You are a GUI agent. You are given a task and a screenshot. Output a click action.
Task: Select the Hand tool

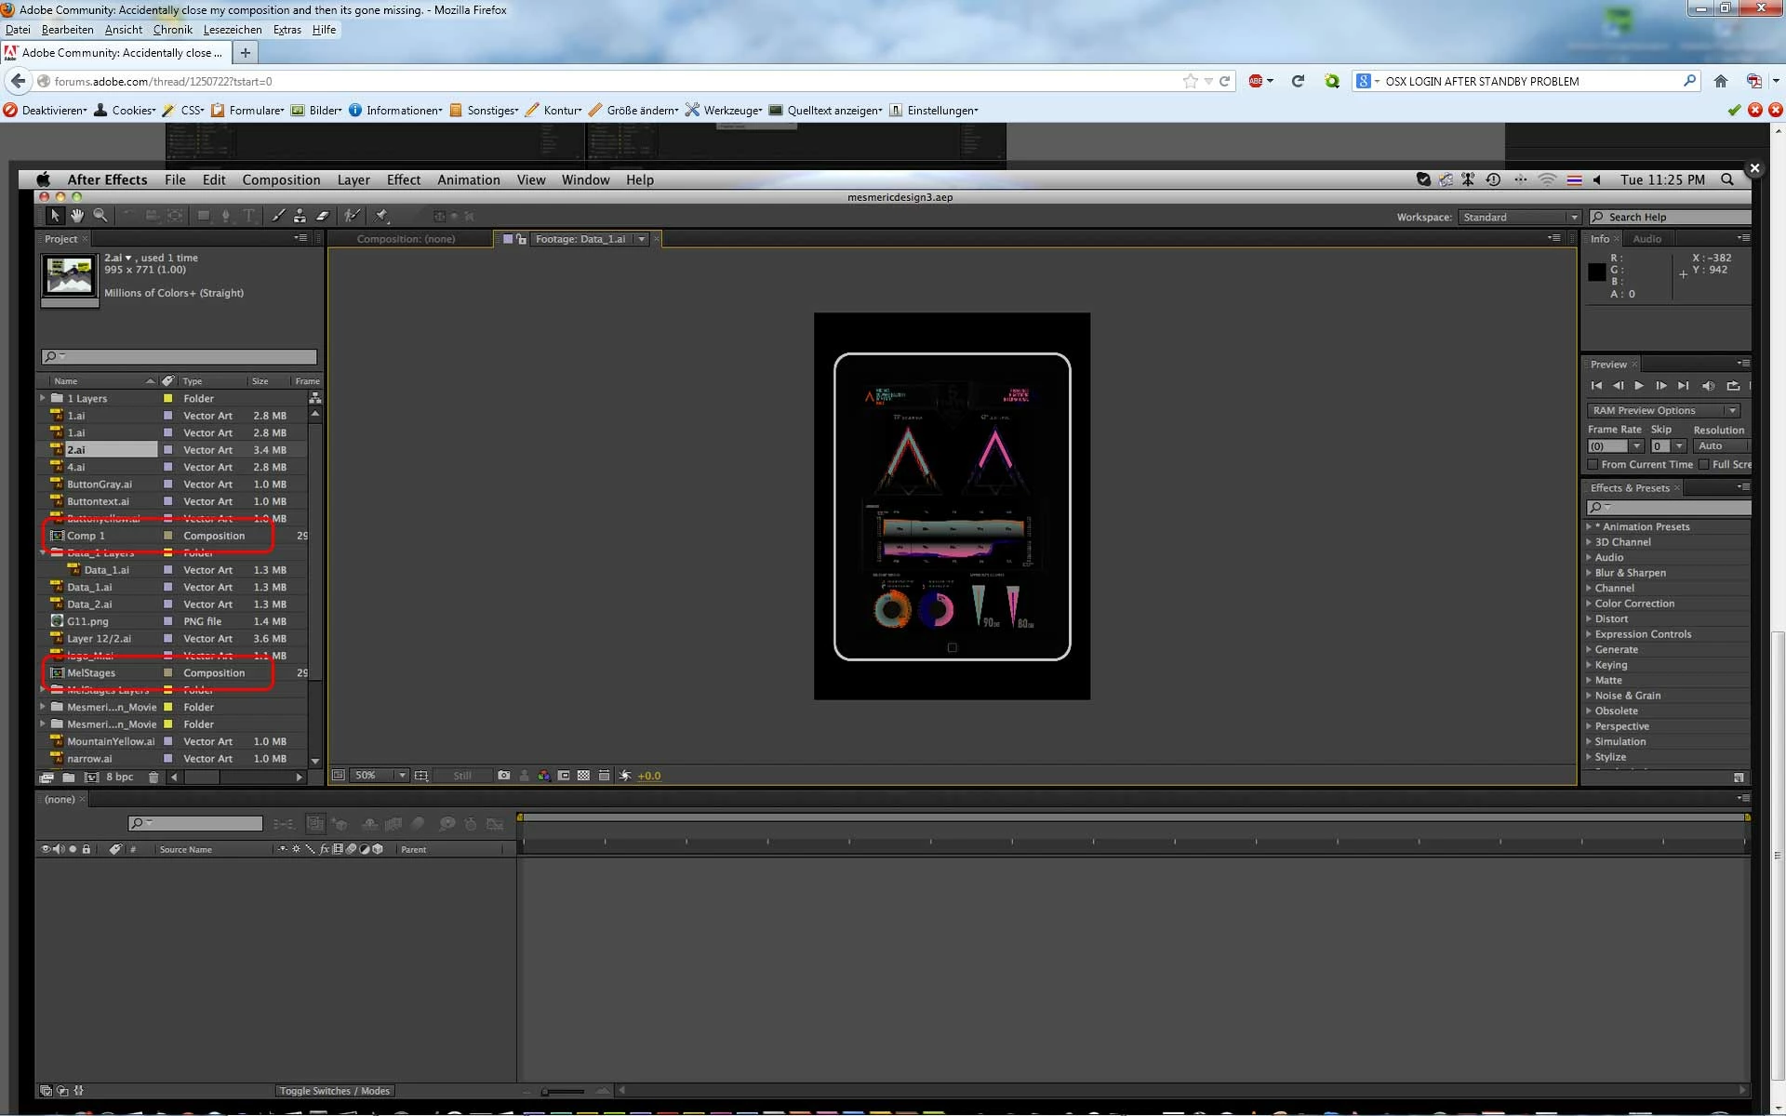pos(77,216)
